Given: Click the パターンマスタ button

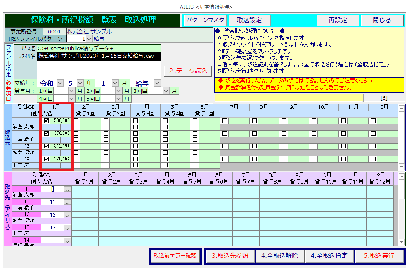Looking at the screenshot, I should [205, 20].
